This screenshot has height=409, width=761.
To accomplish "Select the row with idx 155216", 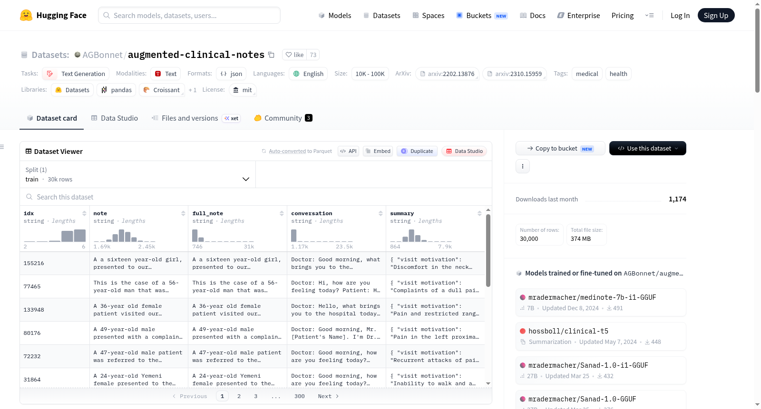I will point(252,263).
